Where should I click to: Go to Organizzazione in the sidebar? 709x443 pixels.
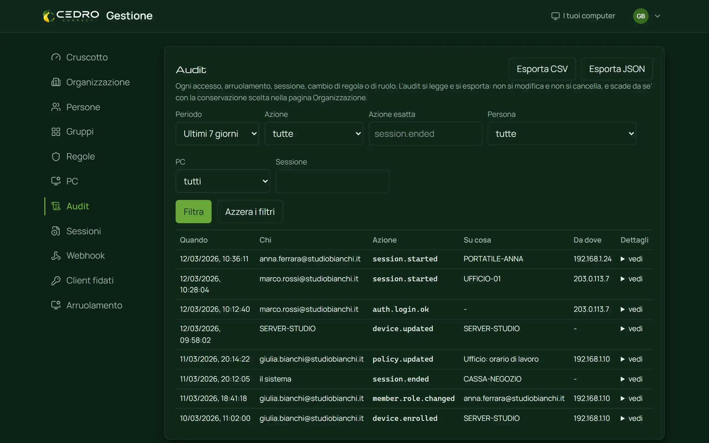(x=98, y=82)
